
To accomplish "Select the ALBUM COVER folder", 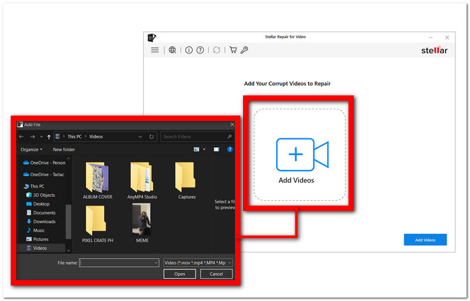I will pos(97,181).
